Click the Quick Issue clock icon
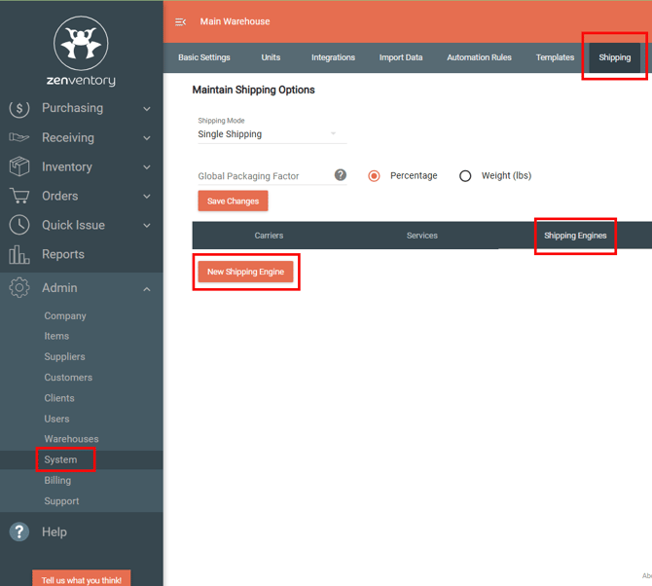Viewport: 652px width, 586px height. click(x=18, y=225)
